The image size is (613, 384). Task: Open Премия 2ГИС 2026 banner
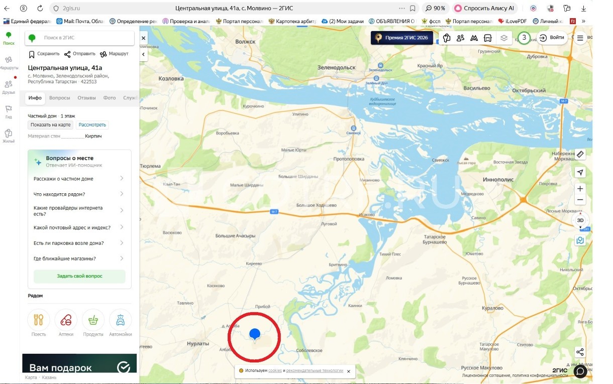click(x=402, y=38)
